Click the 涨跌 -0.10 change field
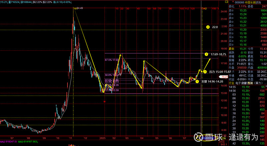Viewport: 267px width, 146px height. pos(238,53)
